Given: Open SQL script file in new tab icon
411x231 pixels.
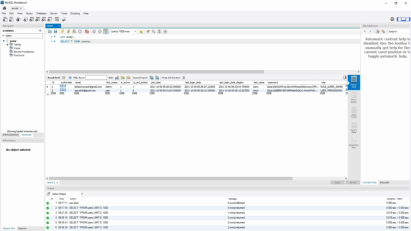Looking at the screenshot, I should pos(12,19).
